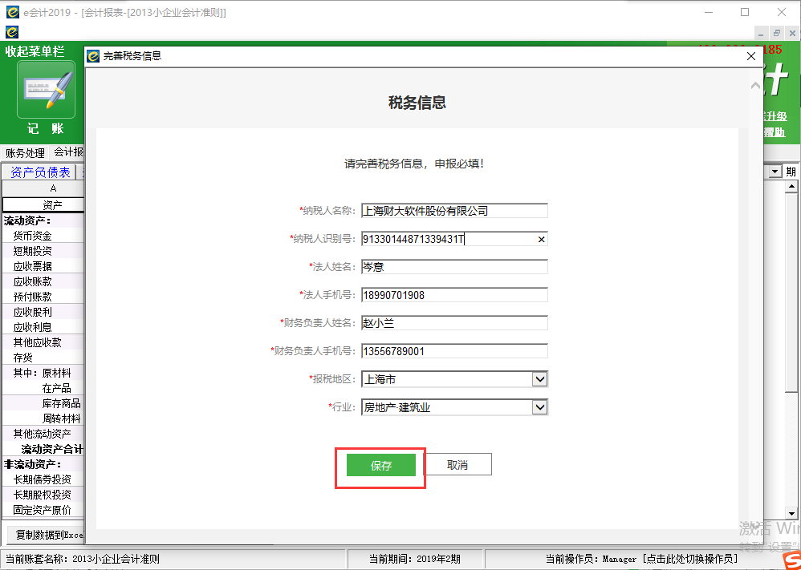Select the 应收利息 row
Viewport: 801px width, 570px height.
[43, 327]
